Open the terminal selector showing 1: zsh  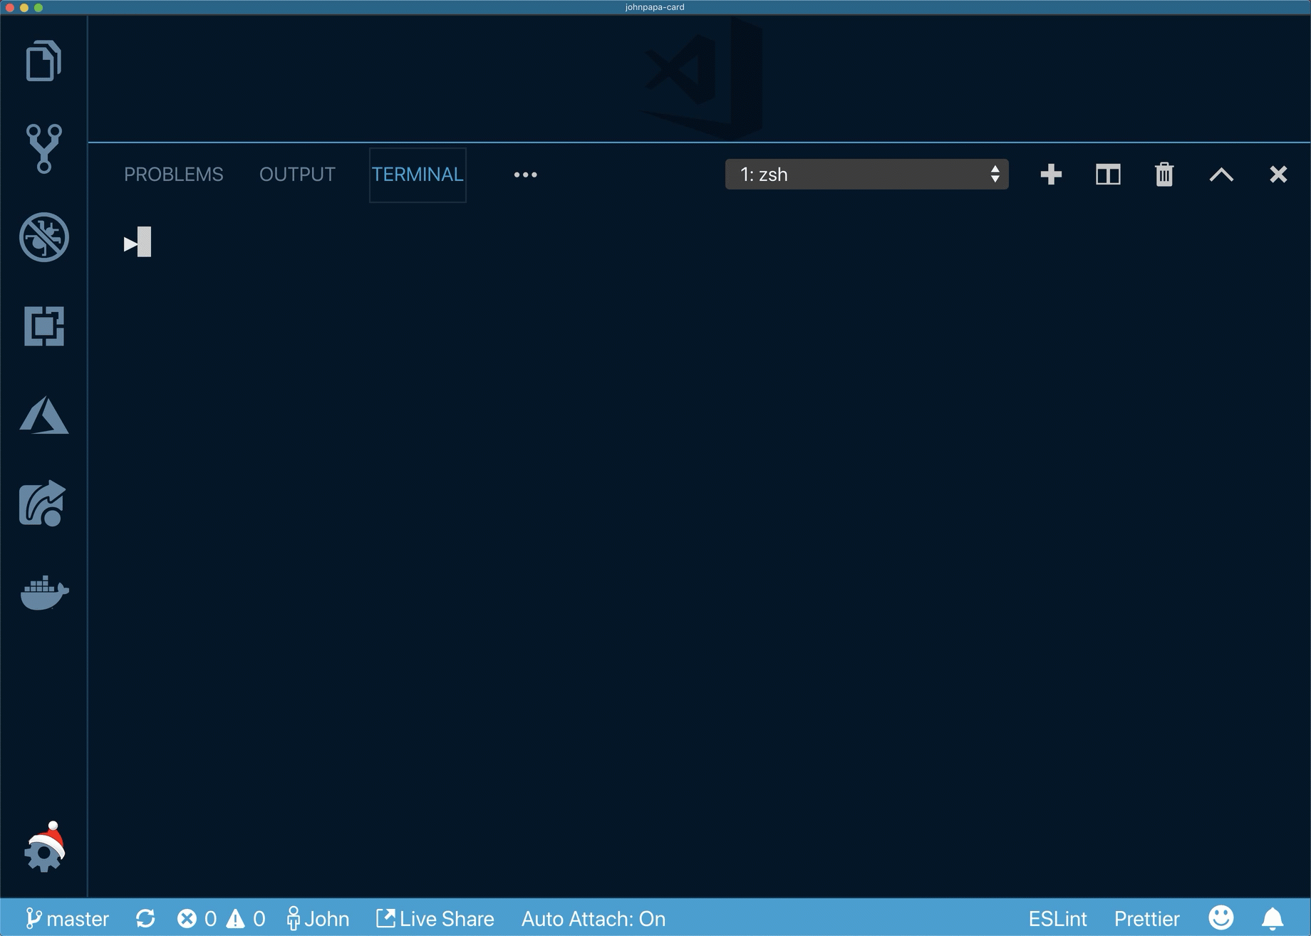coord(866,174)
